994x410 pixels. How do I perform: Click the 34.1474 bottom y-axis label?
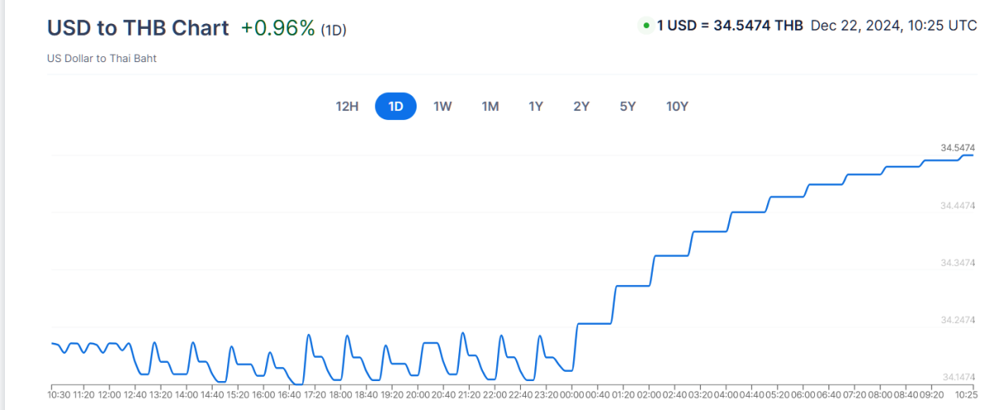(957, 377)
